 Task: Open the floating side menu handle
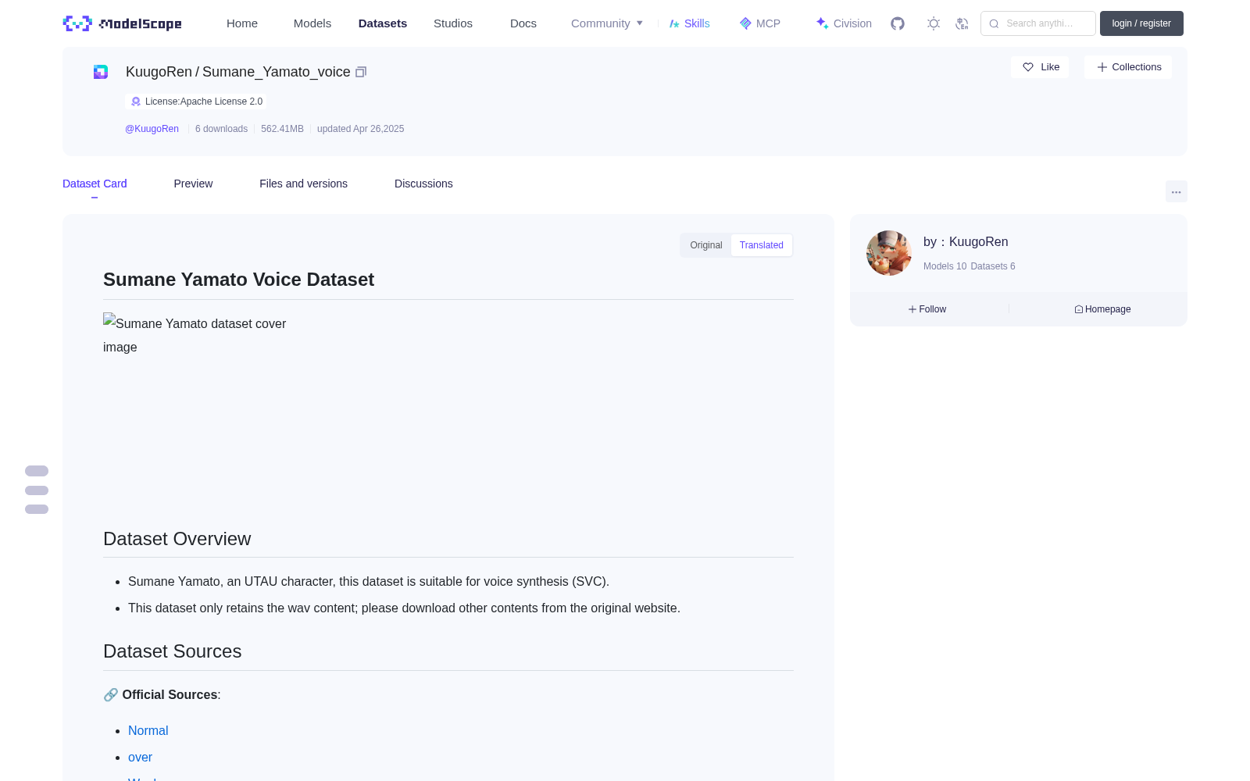[x=37, y=490]
